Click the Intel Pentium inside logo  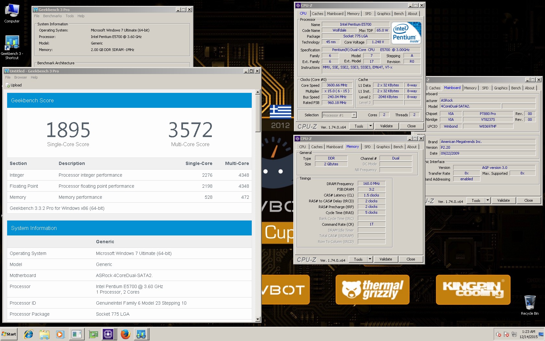406,33
